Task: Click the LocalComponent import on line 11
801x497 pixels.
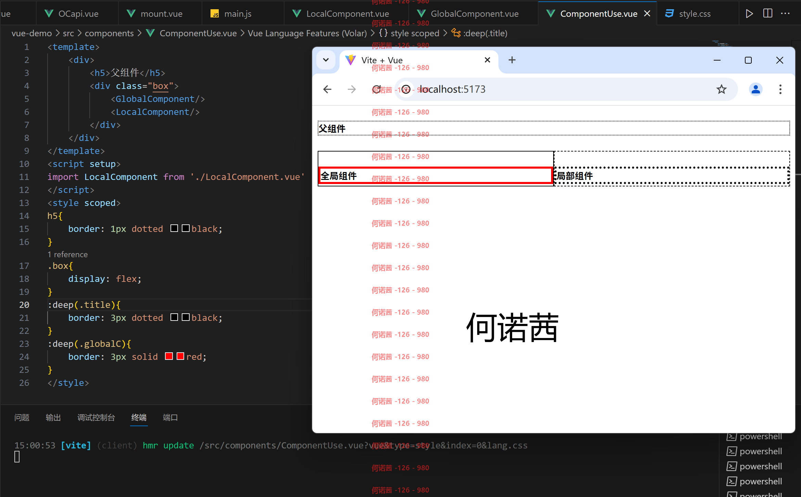Action: click(121, 177)
